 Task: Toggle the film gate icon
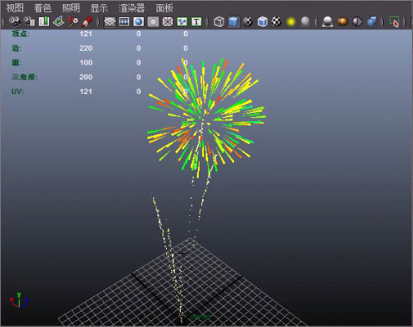(124, 22)
